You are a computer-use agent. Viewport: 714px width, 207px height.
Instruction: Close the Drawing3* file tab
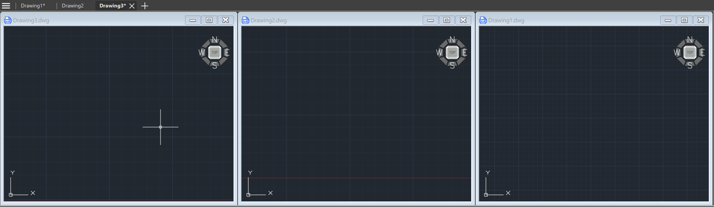[132, 6]
